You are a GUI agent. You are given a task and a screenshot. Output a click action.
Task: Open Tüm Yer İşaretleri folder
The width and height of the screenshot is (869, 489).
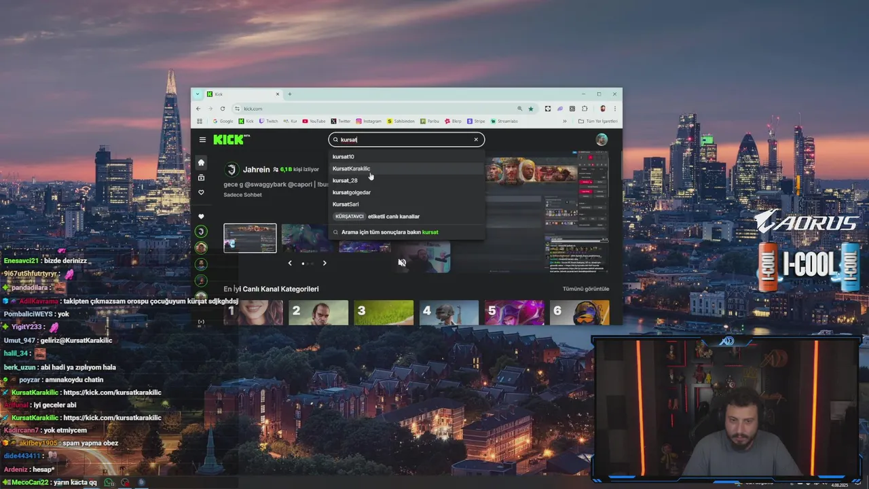(x=598, y=121)
